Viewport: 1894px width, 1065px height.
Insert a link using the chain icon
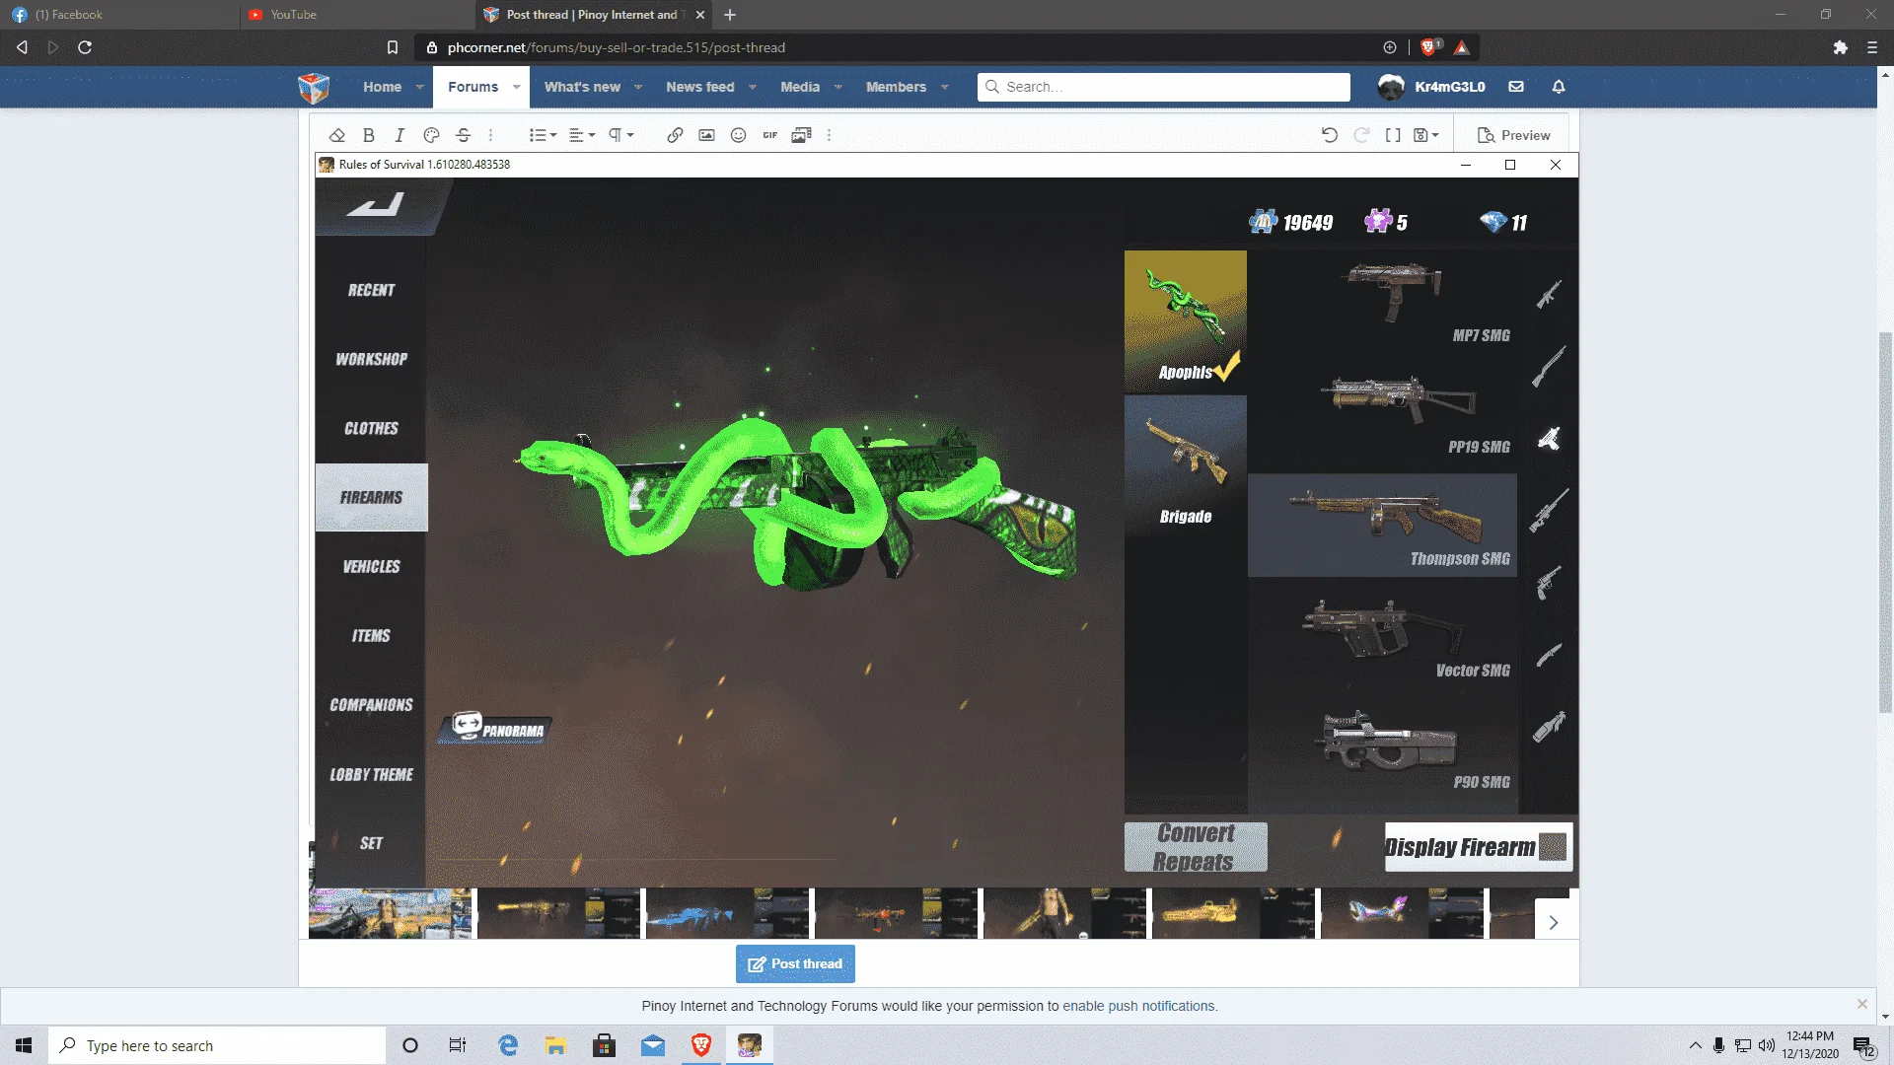coord(675,135)
